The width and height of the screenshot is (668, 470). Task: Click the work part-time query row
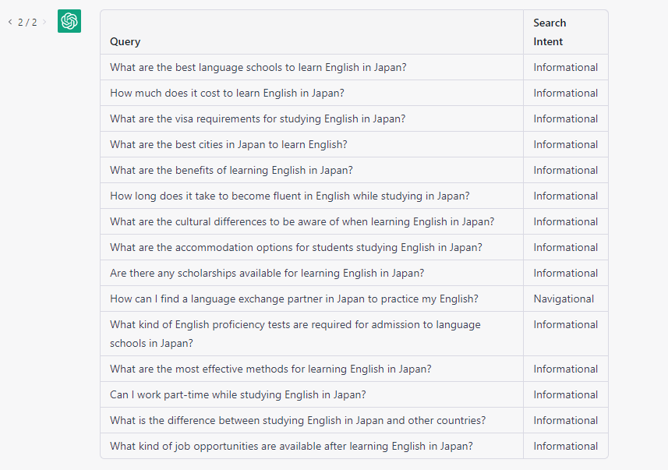click(x=354, y=394)
